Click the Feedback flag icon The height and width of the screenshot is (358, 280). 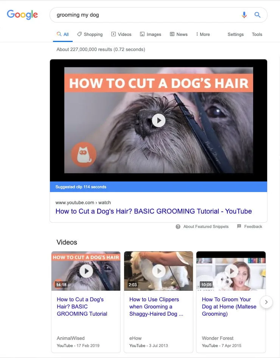239,226
